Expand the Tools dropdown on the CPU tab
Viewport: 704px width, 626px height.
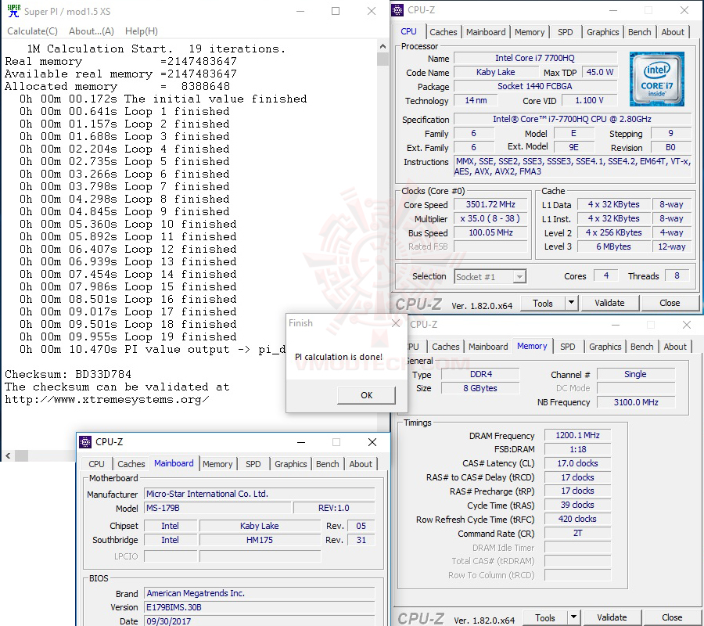[569, 302]
